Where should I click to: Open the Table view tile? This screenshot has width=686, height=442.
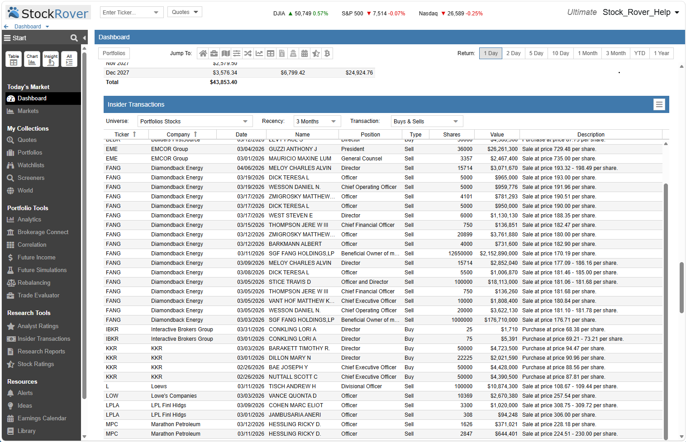(14, 59)
